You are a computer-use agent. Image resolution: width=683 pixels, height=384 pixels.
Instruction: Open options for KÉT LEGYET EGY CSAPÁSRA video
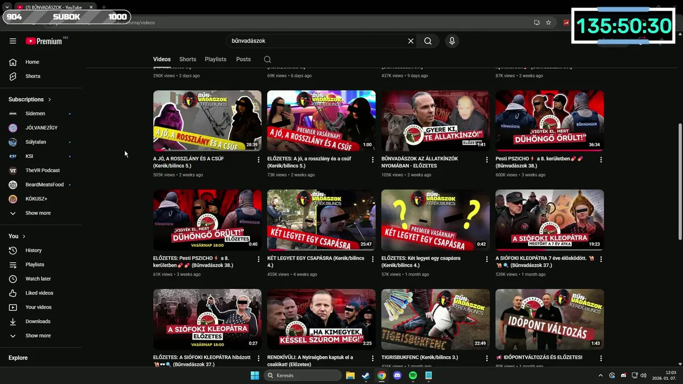point(372,259)
